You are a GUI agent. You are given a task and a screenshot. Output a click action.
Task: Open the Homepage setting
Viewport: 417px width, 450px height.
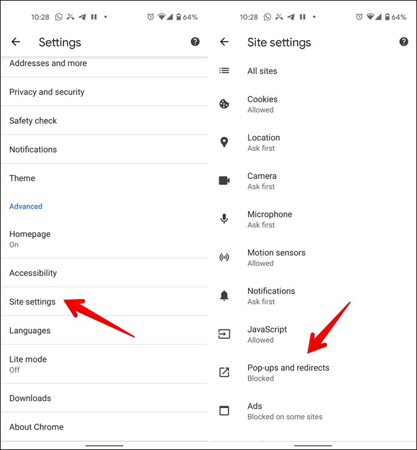click(105, 239)
